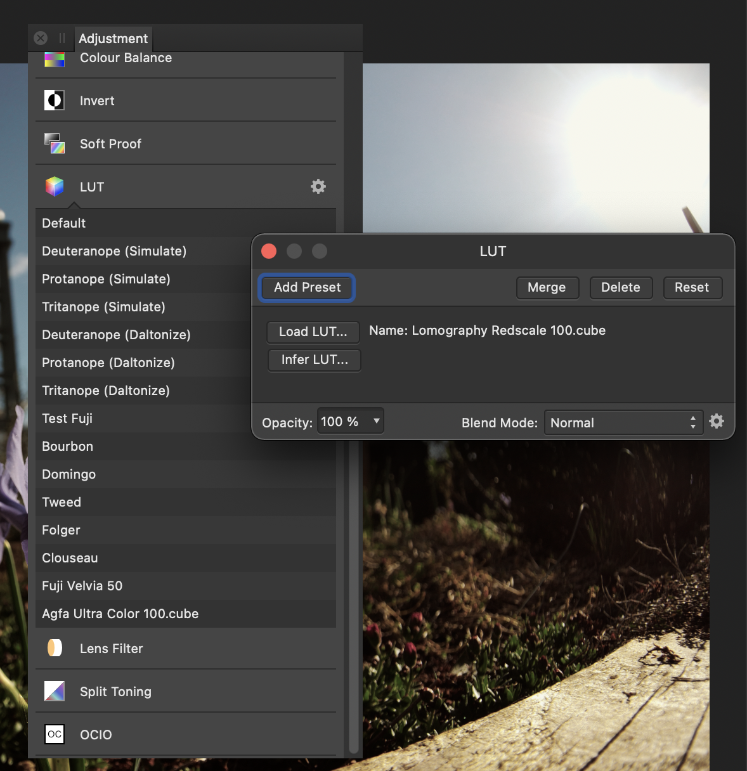This screenshot has width=747, height=771.
Task: Apply the Fuji Velvia 50 preset
Action: pos(186,586)
